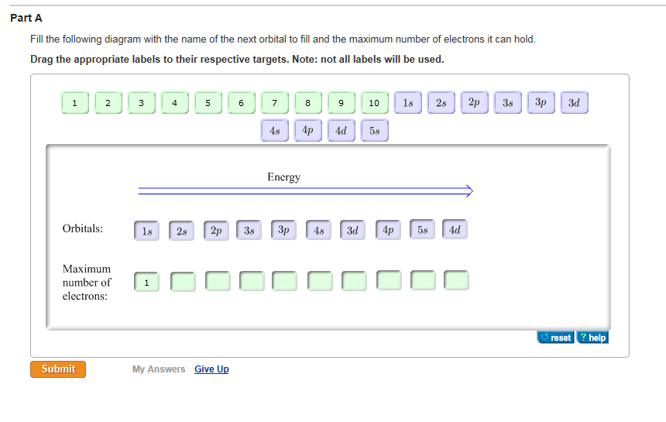This screenshot has width=666, height=422.
Task: Pick the green number 10 label
Action: click(x=374, y=103)
